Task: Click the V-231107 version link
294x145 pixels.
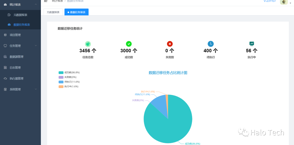Action: click(269, 1)
